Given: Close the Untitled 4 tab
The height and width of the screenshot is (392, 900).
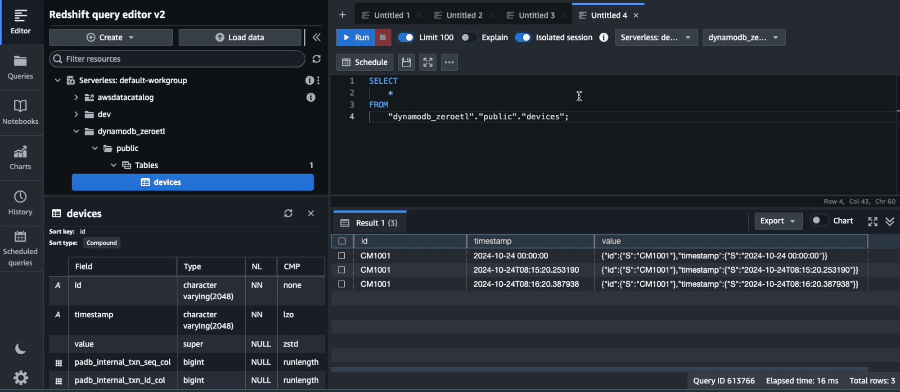Looking at the screenshot, I should [x=636, y=15].
